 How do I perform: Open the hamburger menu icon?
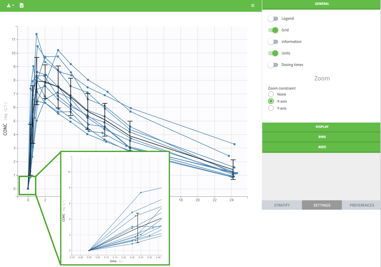pos(253,5)
